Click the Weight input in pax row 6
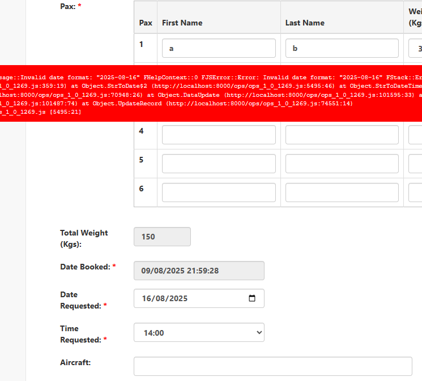Image resolution: width=422 pixels, height=381 pixels. pos(415,192)
